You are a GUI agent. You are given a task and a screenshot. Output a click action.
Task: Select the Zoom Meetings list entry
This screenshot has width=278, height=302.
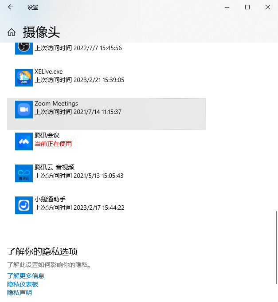pyautogui.click(x=106, y=114)
